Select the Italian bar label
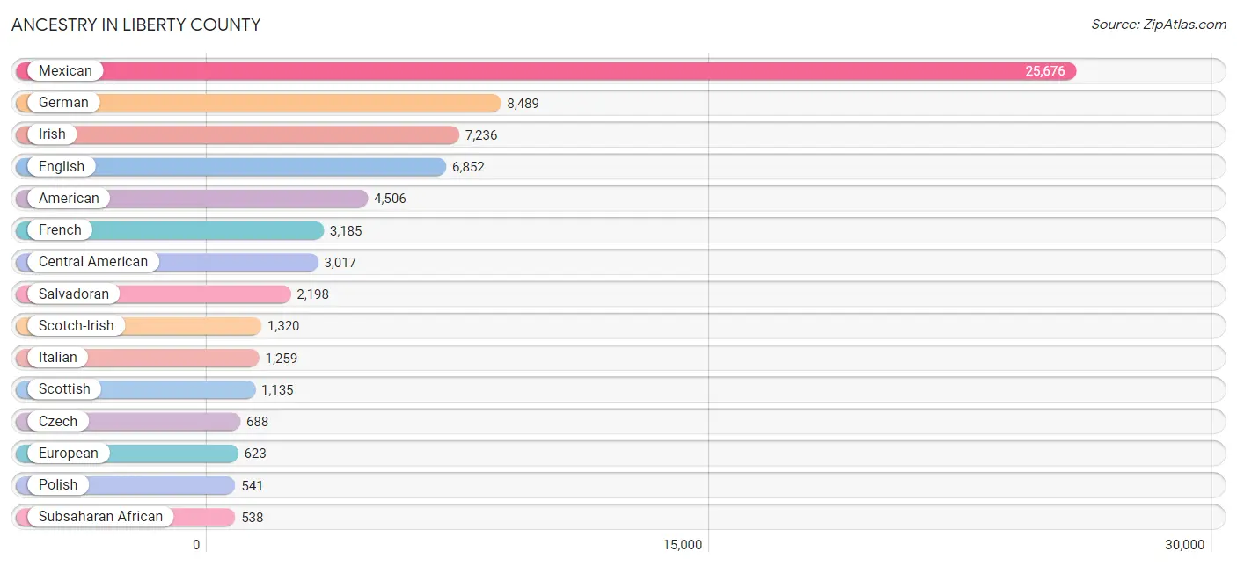 click(58, 358)
